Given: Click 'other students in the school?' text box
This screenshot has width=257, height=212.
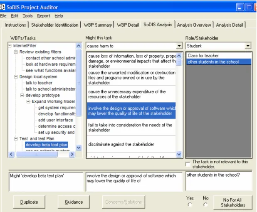Looking at the screenshot, I should (219, 181).
